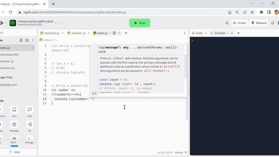Click the browser address bar URL
Screen dimensions: 279x157
coord(75,12)
